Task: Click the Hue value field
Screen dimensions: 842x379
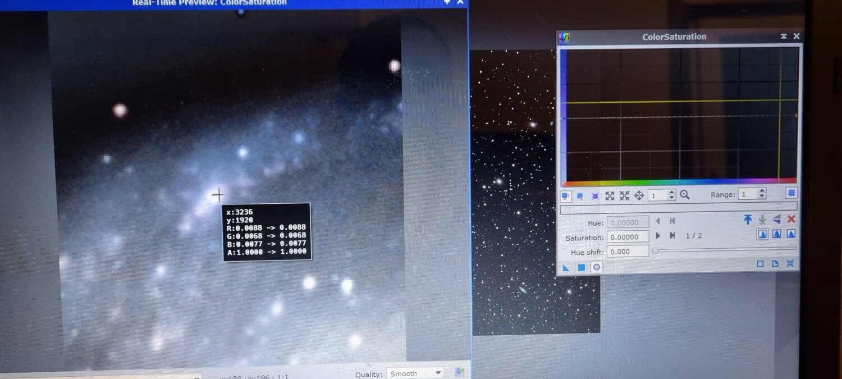Action: coord(628,222)
